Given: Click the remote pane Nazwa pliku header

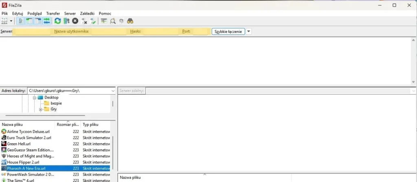Looking at the screenshot, I should pos(204,178).
